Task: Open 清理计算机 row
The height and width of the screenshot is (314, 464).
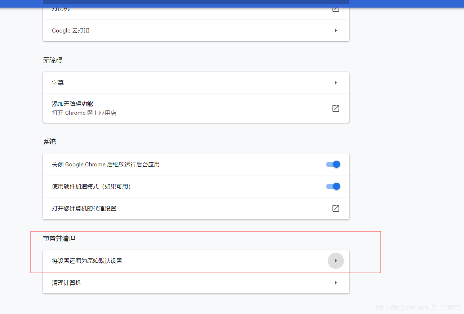Action: [x=196, y=283]
